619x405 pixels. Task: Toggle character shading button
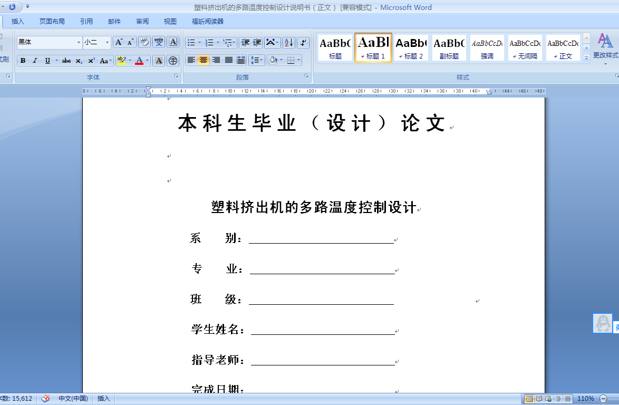tap(159, 61)
